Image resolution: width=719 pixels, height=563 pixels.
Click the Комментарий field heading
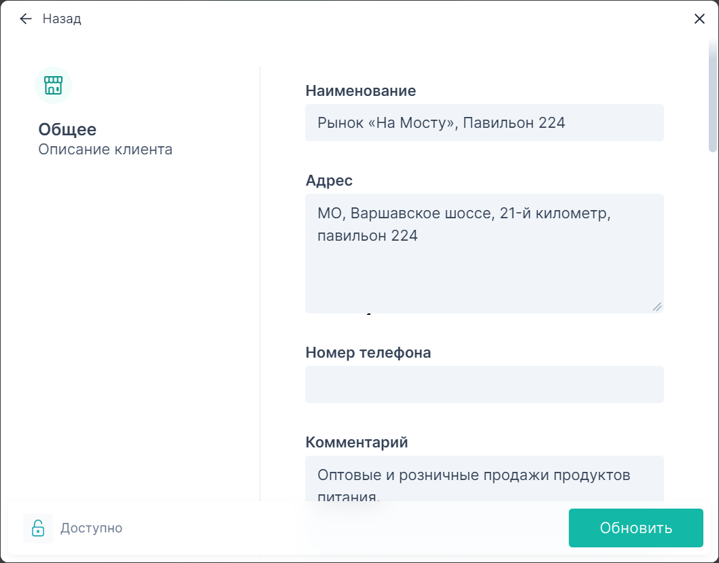[356, 442]
